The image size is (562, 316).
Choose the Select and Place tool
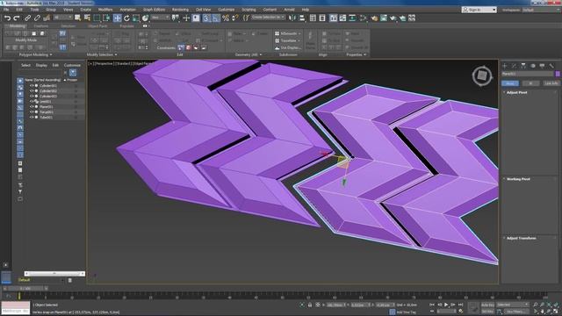pyautogui.click(x=145, y=18)
